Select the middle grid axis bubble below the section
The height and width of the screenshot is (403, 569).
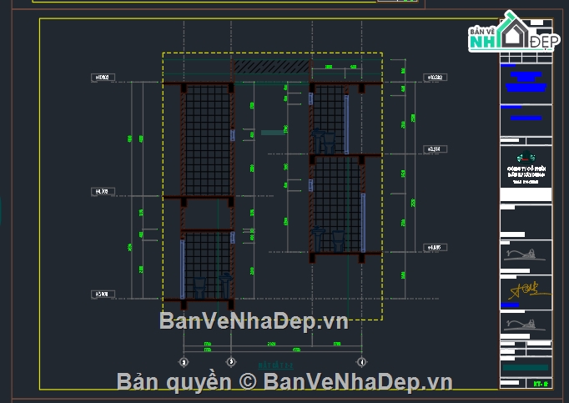tap(231, 361)
